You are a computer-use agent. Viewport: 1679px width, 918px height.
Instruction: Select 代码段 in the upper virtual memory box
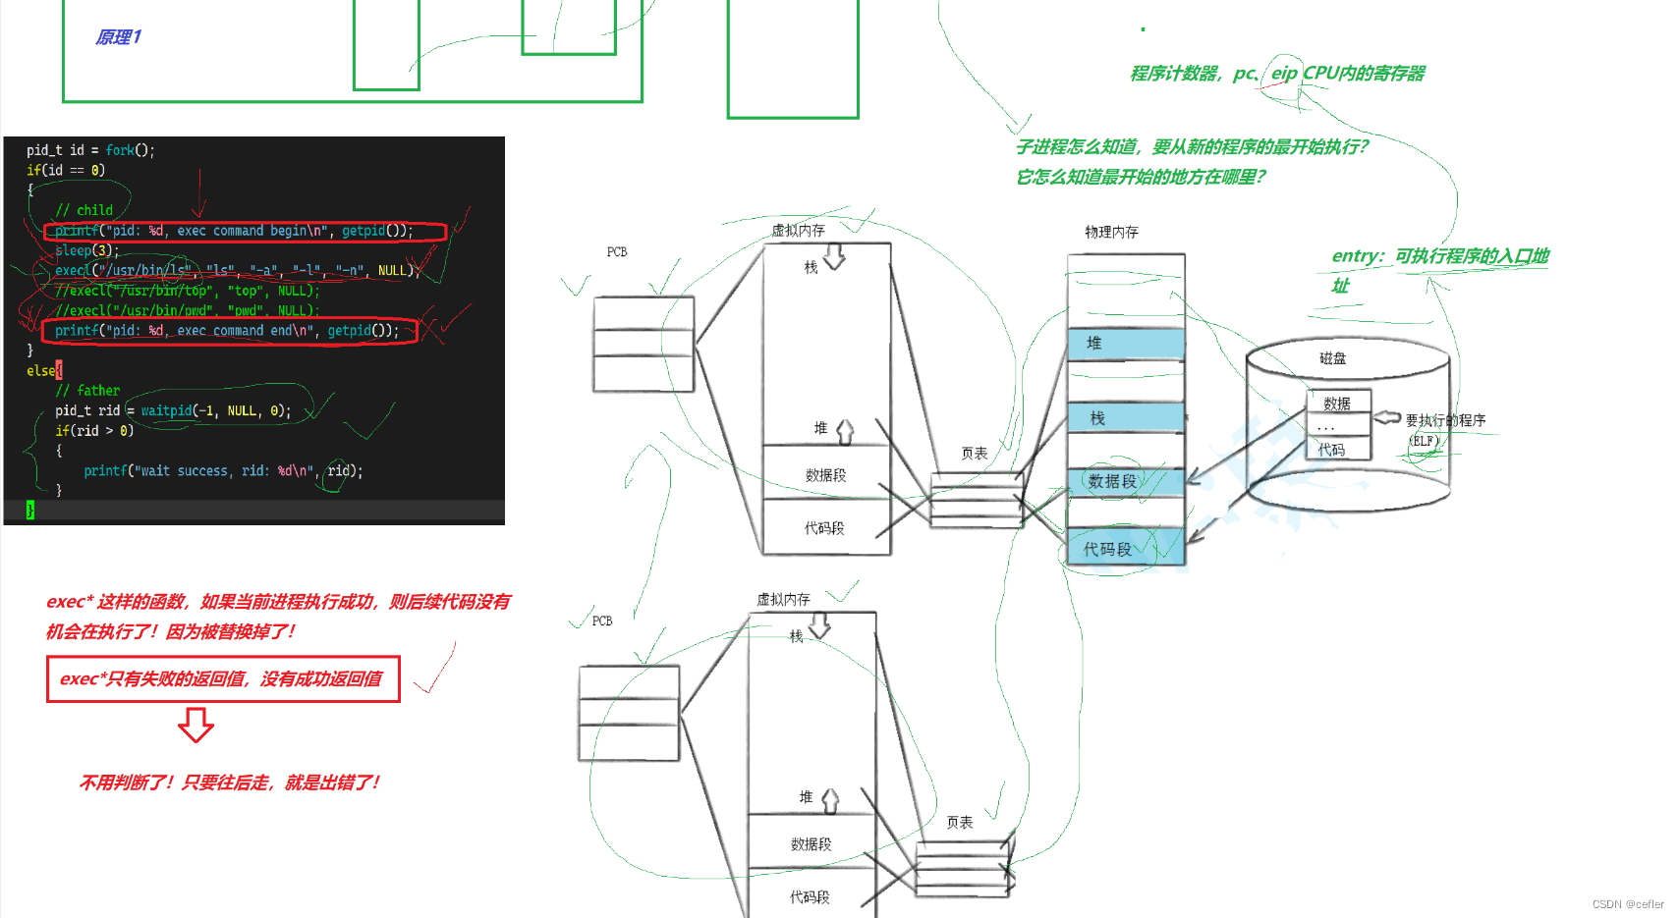click(824, 528)
